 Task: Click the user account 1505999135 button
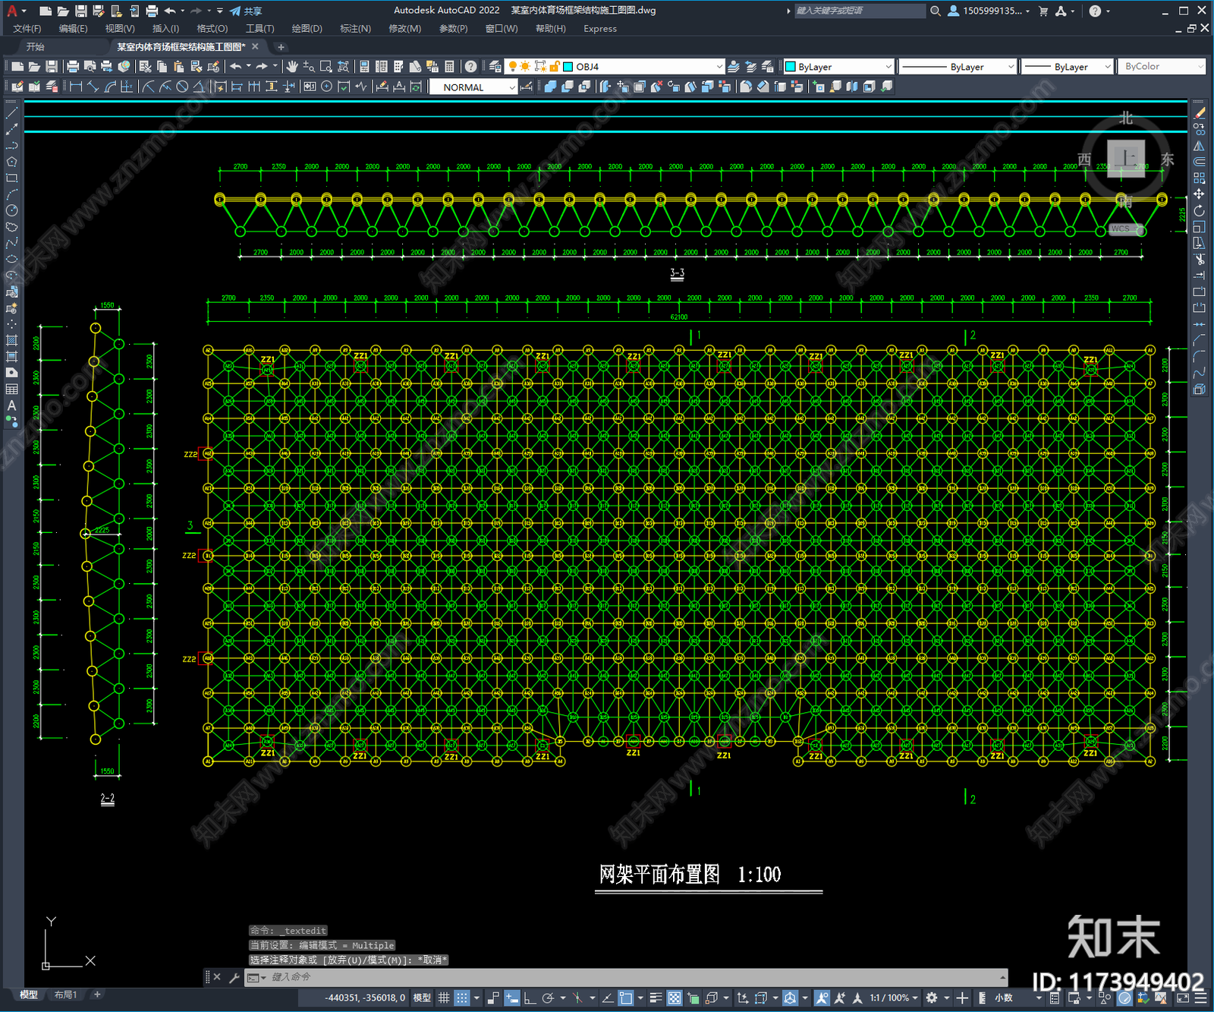989,11
